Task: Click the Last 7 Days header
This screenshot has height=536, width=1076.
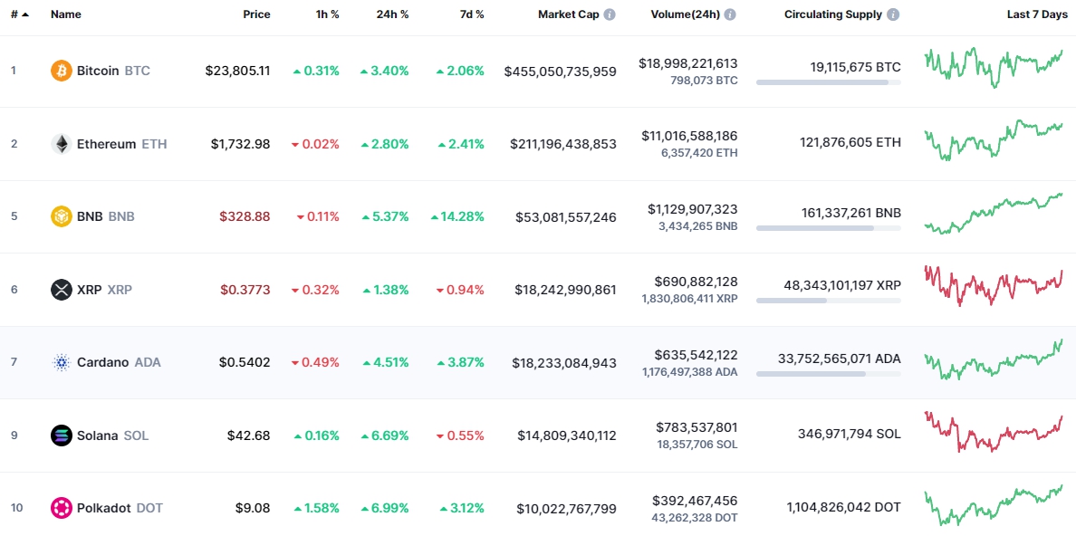Action: click(1037, 14)
